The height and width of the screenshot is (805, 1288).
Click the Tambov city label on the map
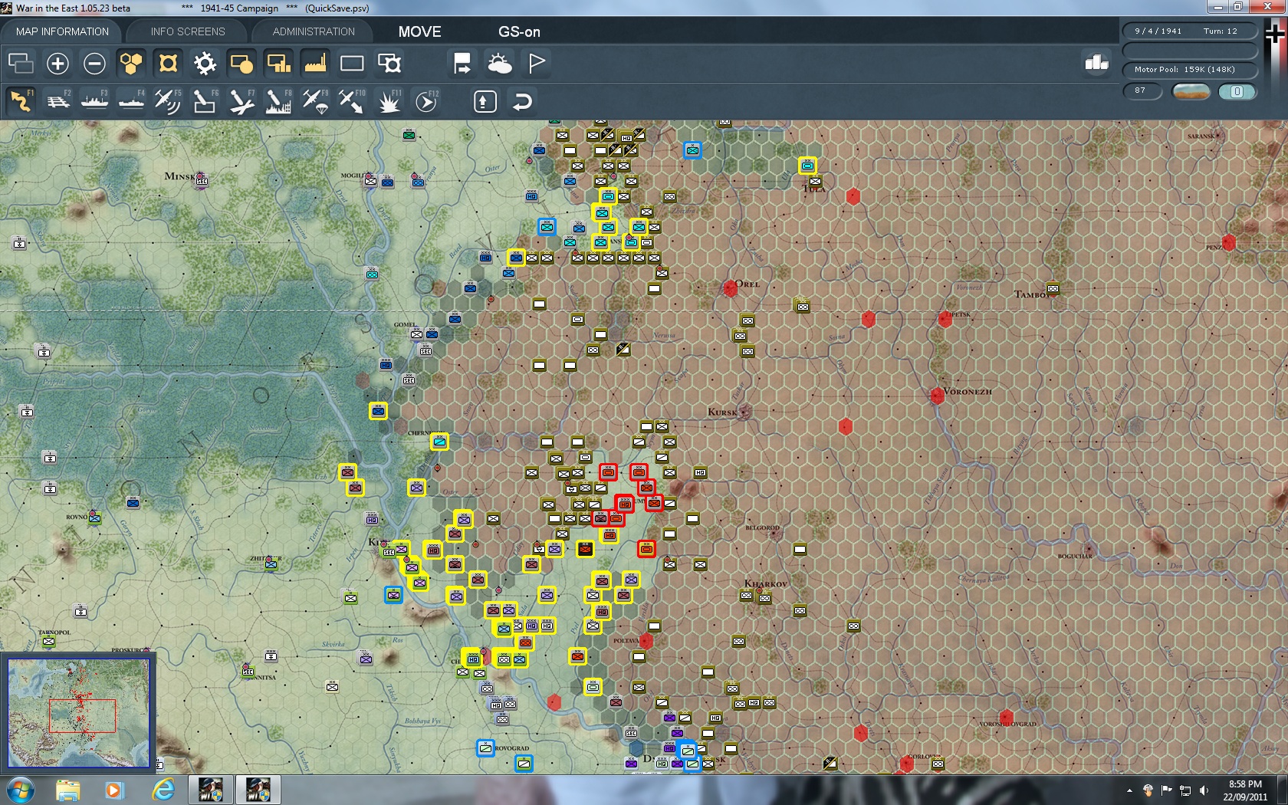[1032, 294]
